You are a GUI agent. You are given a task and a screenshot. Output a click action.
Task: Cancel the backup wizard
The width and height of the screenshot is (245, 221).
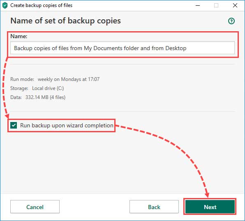(x=35, y=207)
